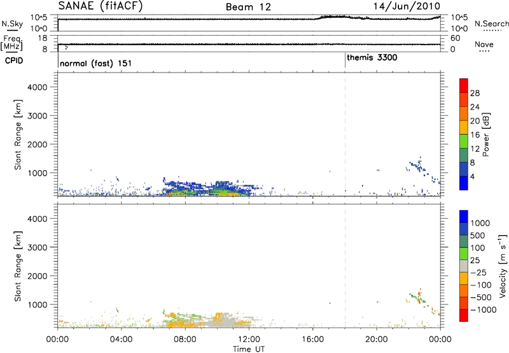This screenshot has width=509, height=353.
Task: Pick the grey segment of the Velocity colorbar
Action: pyautogui.click(x=464, y=266)
